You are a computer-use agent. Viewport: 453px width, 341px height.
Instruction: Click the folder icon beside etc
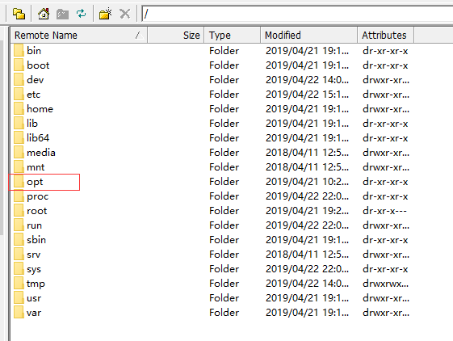coord(19,94)
